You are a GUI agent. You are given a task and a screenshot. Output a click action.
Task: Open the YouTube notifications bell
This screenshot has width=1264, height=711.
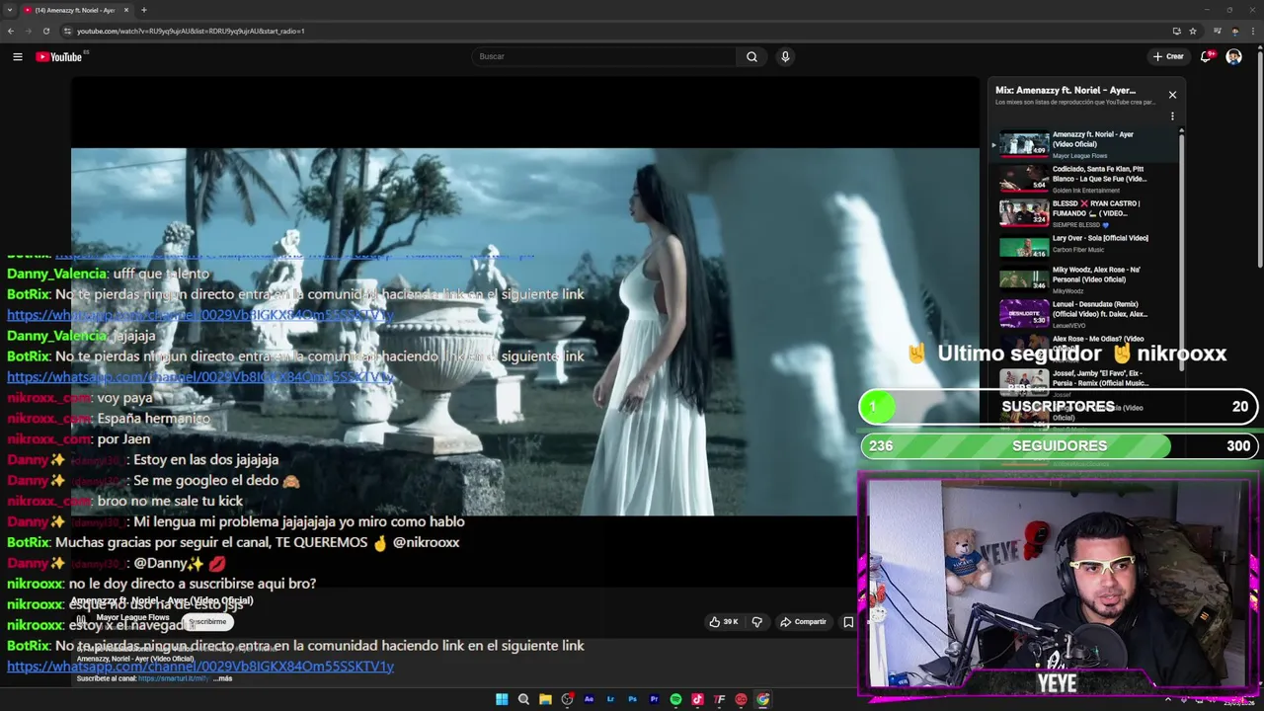pyautogui.click(x=1206, y=56)
